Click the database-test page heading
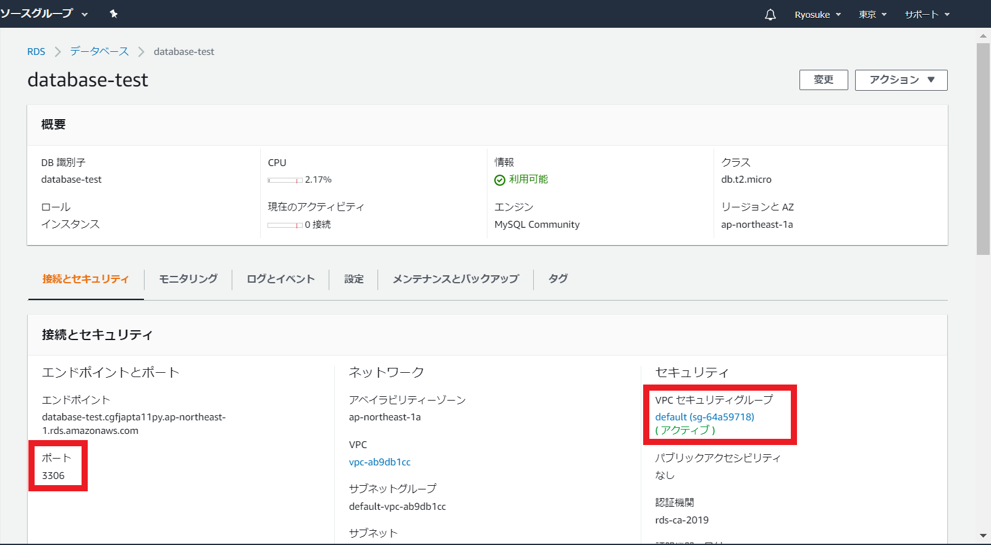This screenshot has height=545, width=991. [88, 80]
